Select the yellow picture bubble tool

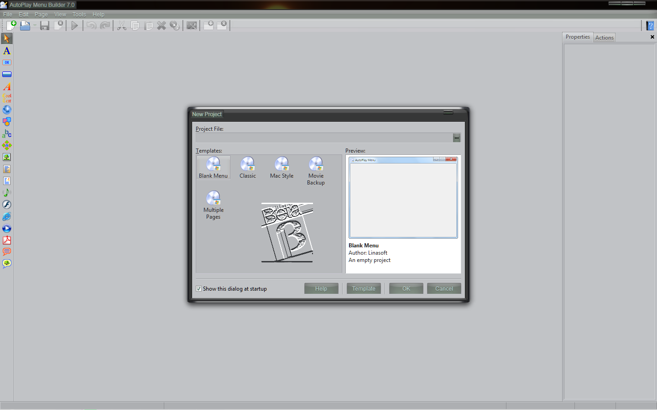pyautogui.click(x=7, y=264)
